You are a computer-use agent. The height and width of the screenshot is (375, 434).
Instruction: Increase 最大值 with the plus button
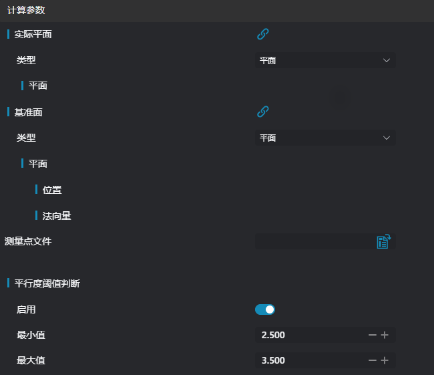pyautogui.click(x=385, y=360)
